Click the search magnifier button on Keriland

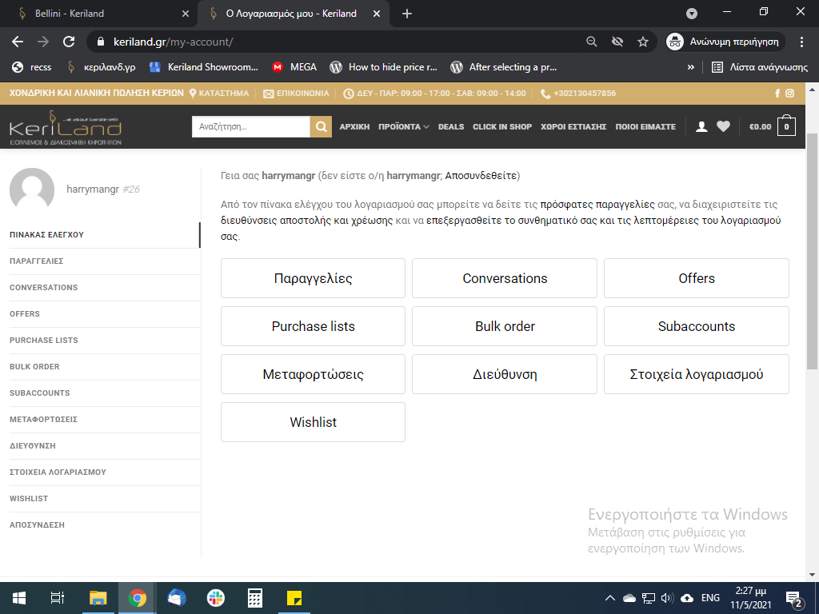point(322,127)
